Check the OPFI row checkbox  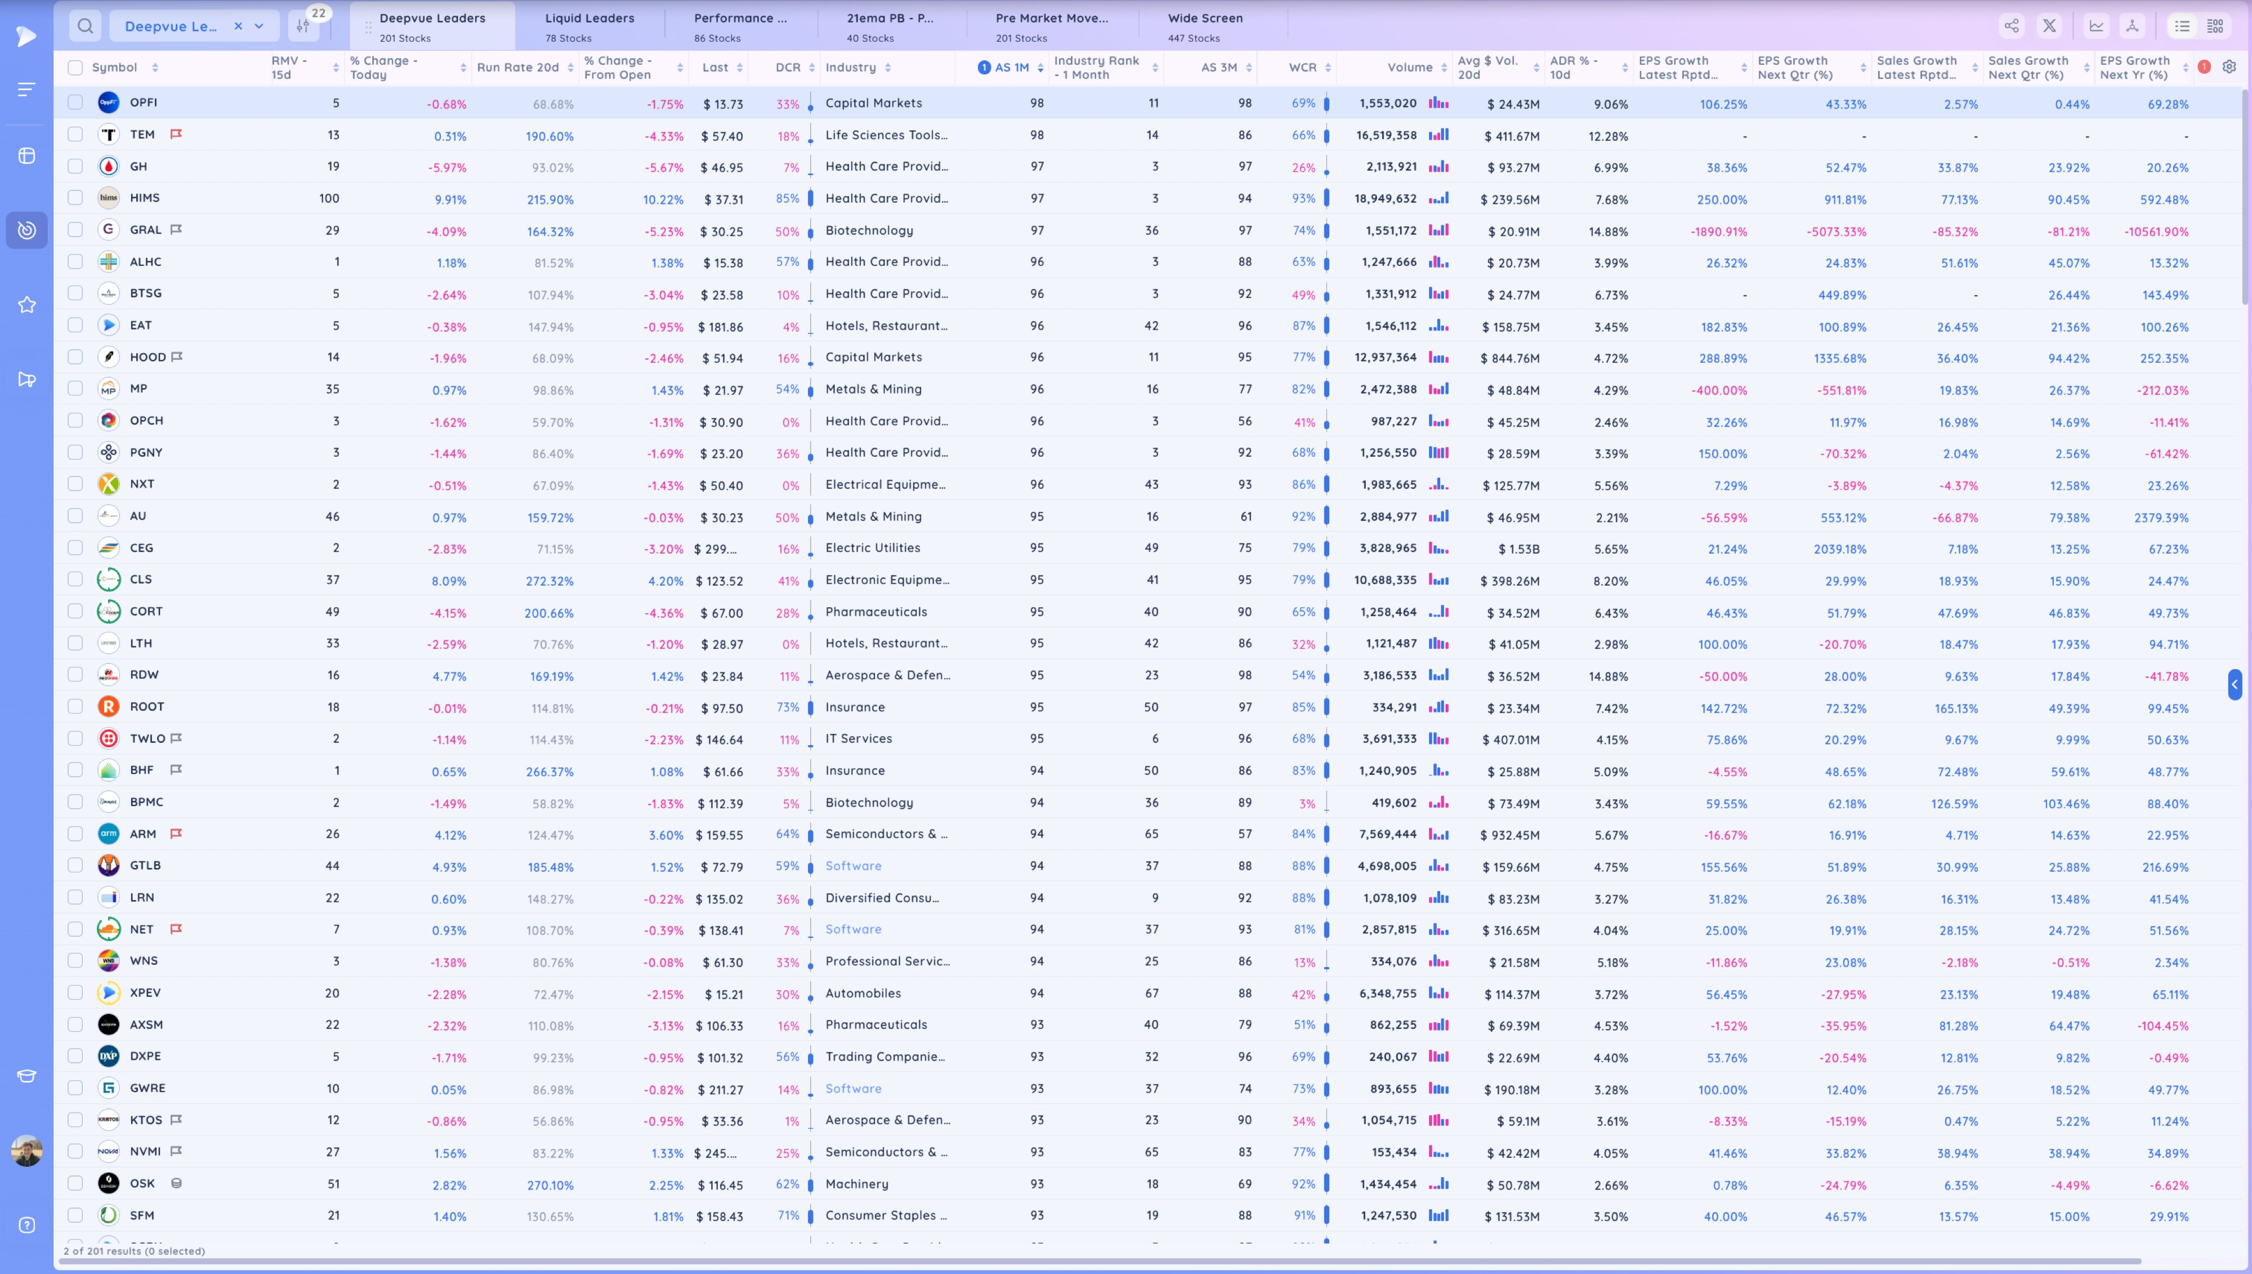(x=75, y=103)
